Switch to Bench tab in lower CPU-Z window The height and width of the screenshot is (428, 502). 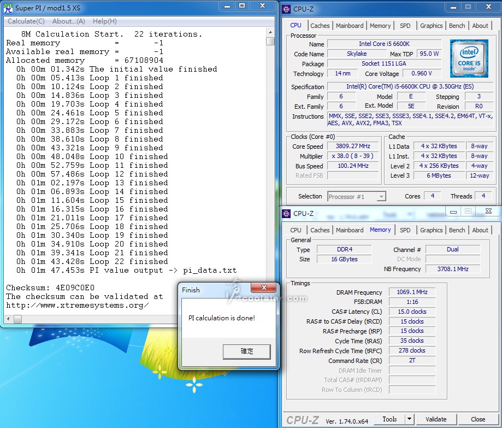pyautogui.click(x=457, y=230)
